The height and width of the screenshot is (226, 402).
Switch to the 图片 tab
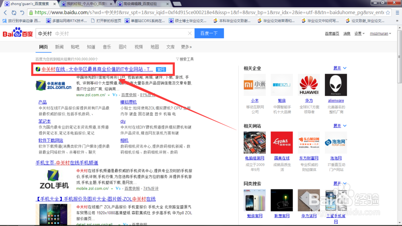(x=123, y=47)
